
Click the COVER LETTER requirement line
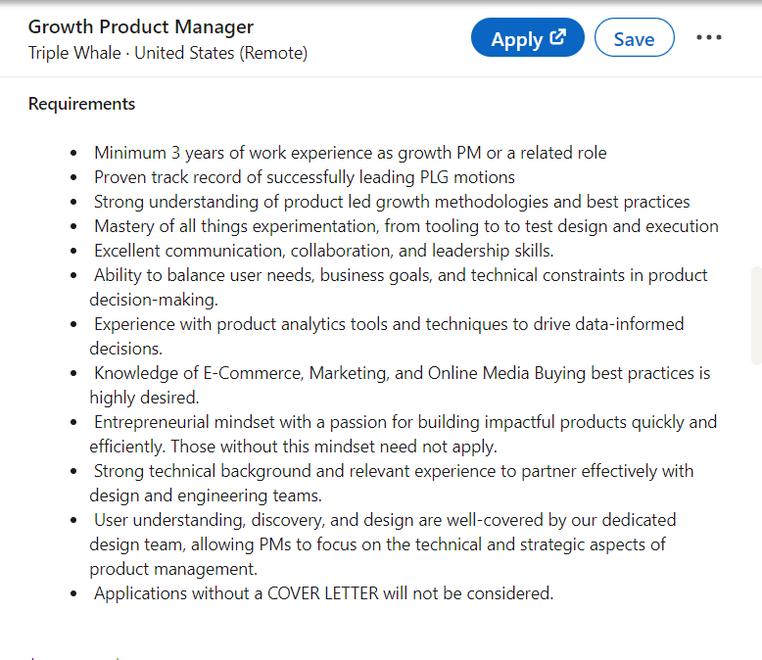323,593
